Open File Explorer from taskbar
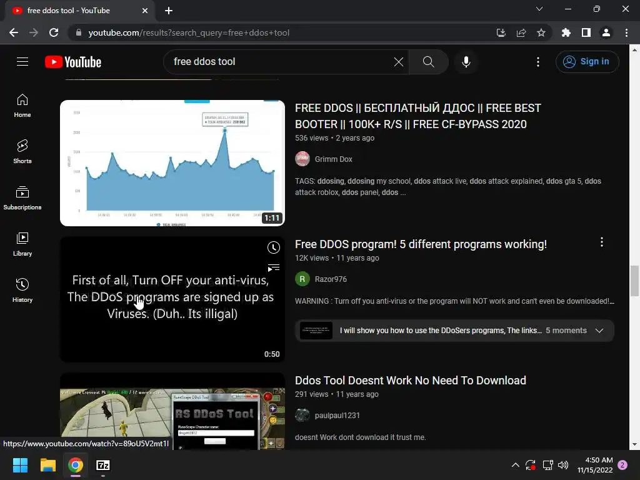 47,465
